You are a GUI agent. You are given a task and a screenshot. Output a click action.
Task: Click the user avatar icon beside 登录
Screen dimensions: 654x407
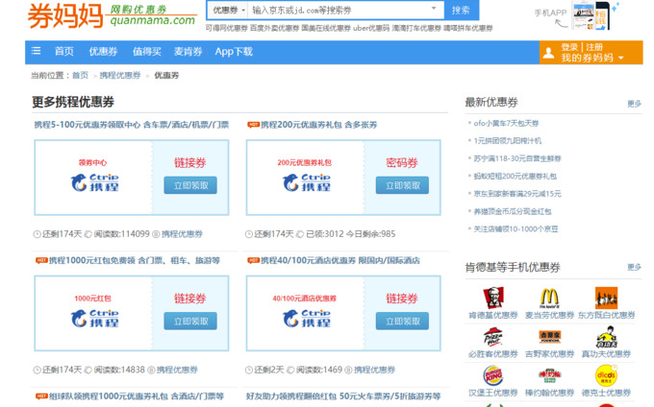549,53
